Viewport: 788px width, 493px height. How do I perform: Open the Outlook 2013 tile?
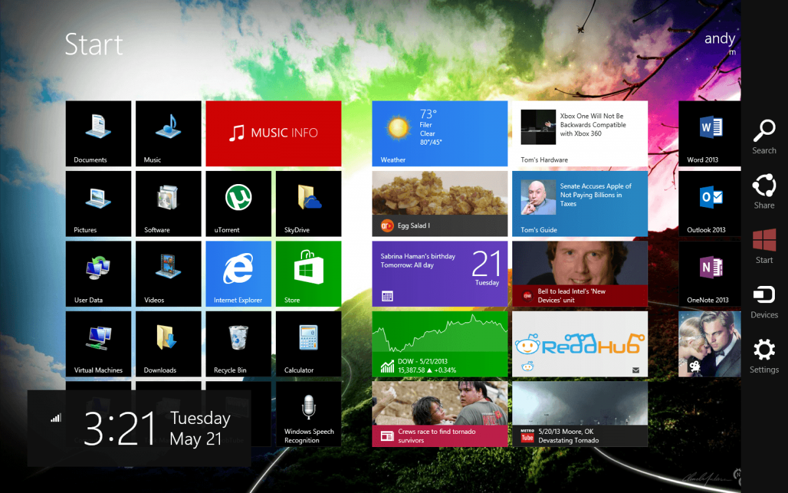tap(709, 203)
